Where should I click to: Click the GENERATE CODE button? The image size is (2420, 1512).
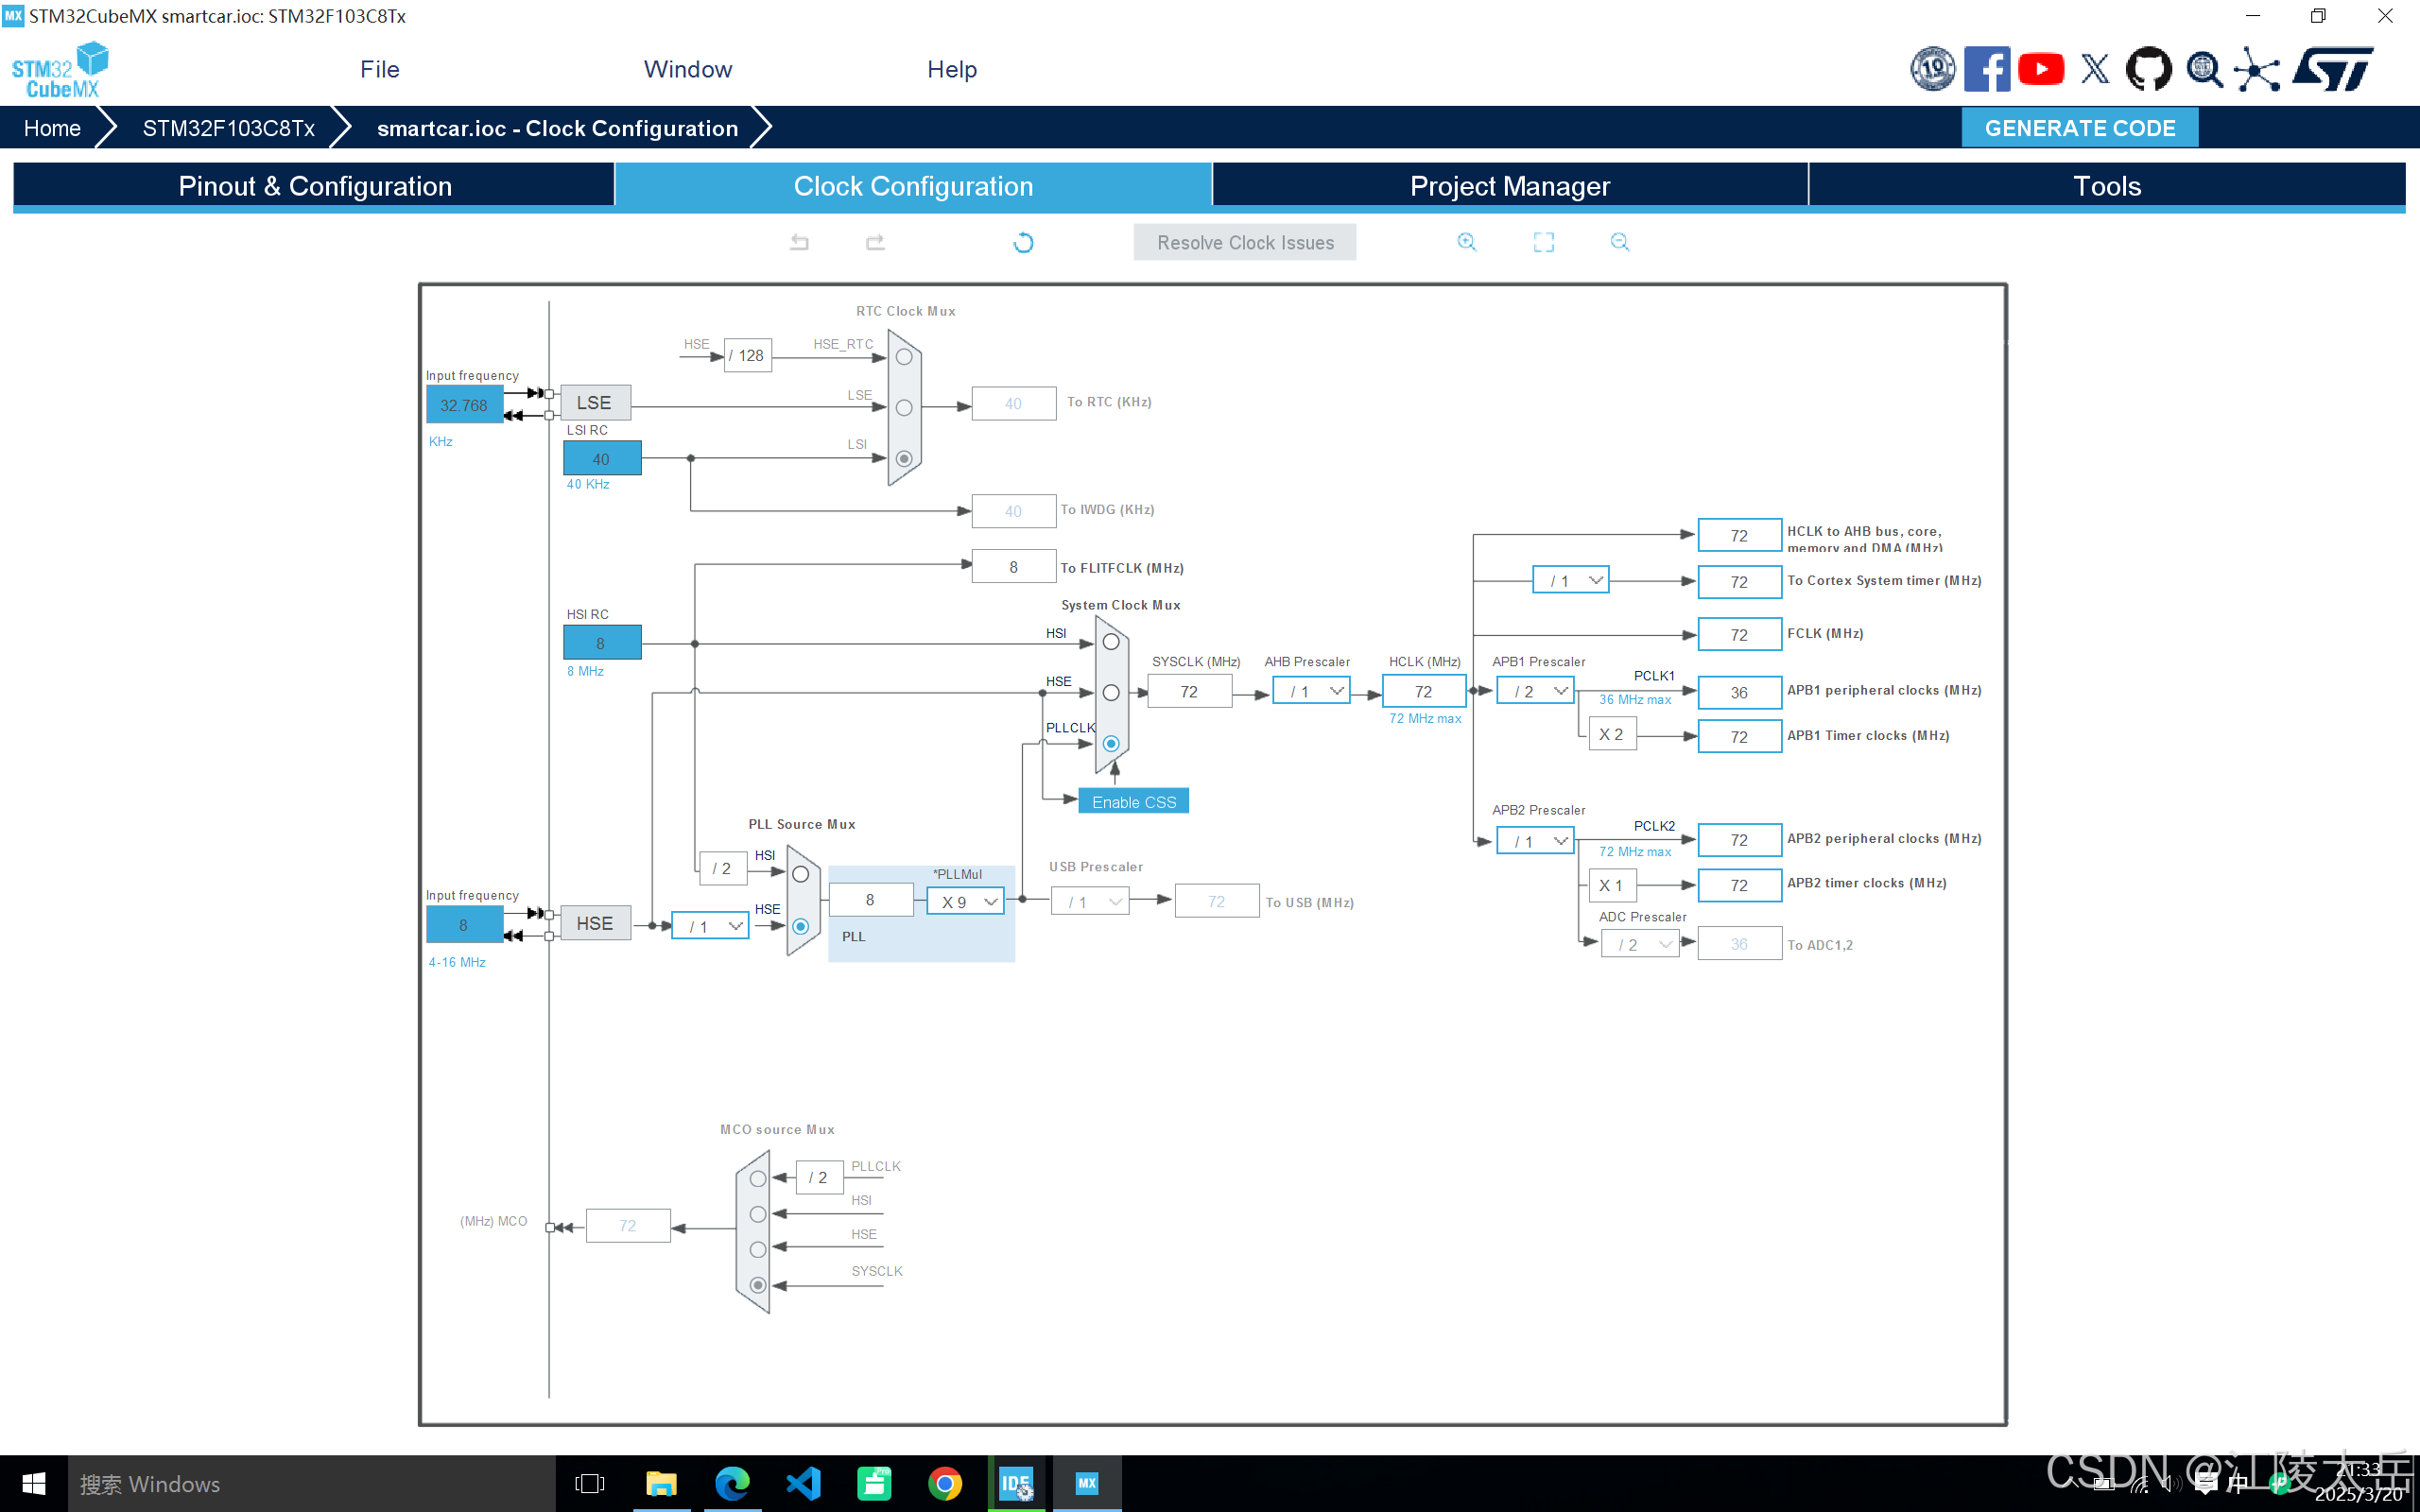coord(2079,128)
